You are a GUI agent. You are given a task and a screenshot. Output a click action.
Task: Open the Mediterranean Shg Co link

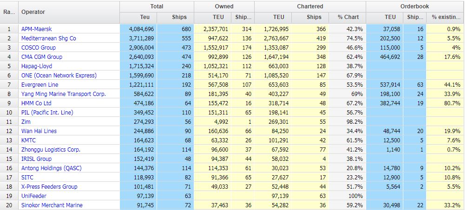pyautogui.click(x=48, y=38)
